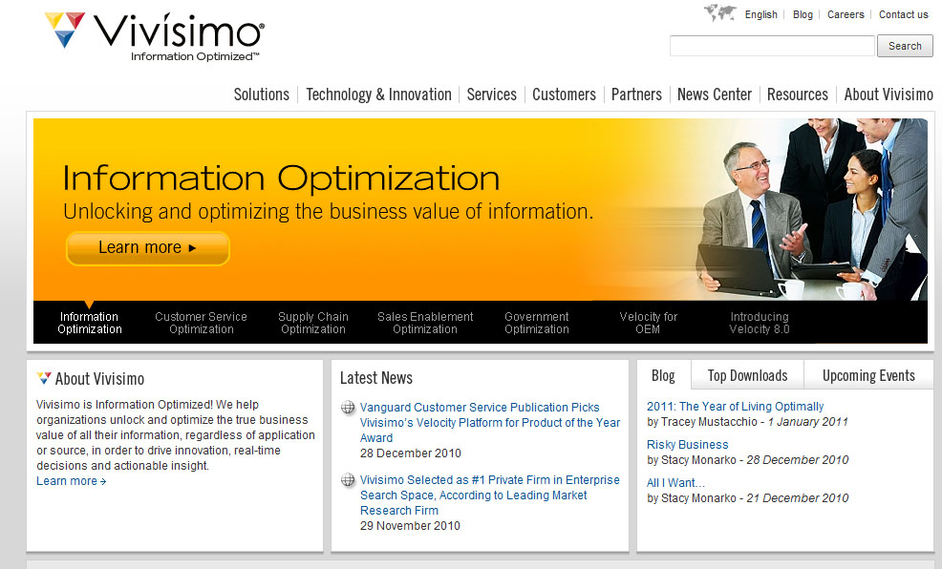Open Vanguard Customer Service Publication news link
This screenshot has width=942, height=569.
coord(490,423)
